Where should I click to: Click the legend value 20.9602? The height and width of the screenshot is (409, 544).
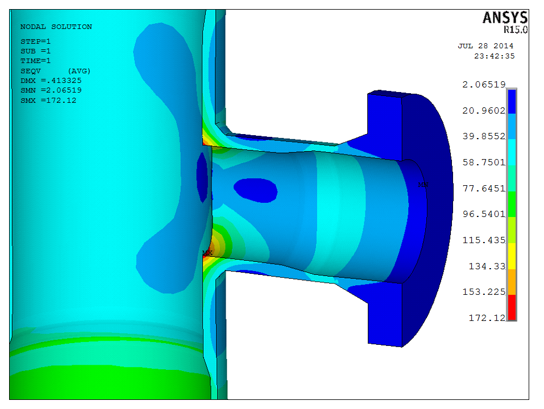pyautogui.click(x=484, y=110)
